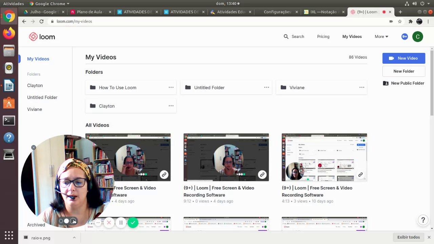This screenshot has width=434, height=244.
Task: Open raio-x.png in the downloads bar
Action: point(41,238)
